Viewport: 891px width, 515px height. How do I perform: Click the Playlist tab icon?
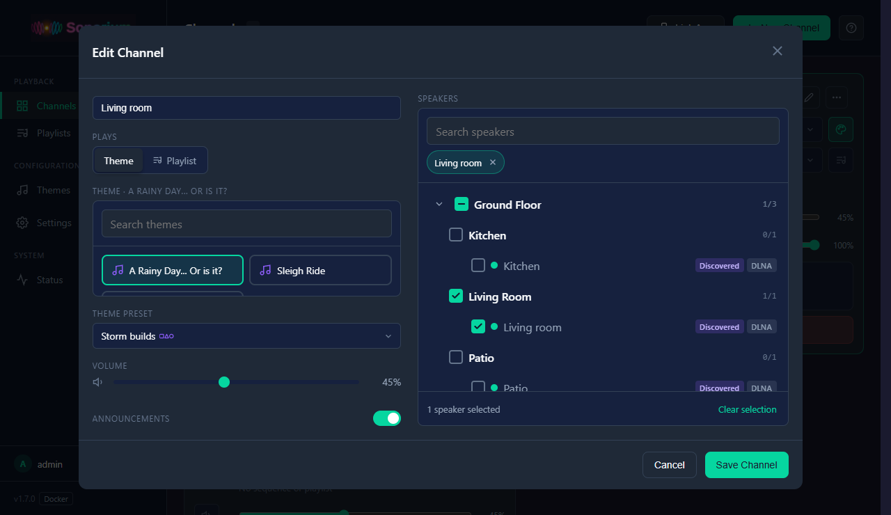(x=157, y=161)
